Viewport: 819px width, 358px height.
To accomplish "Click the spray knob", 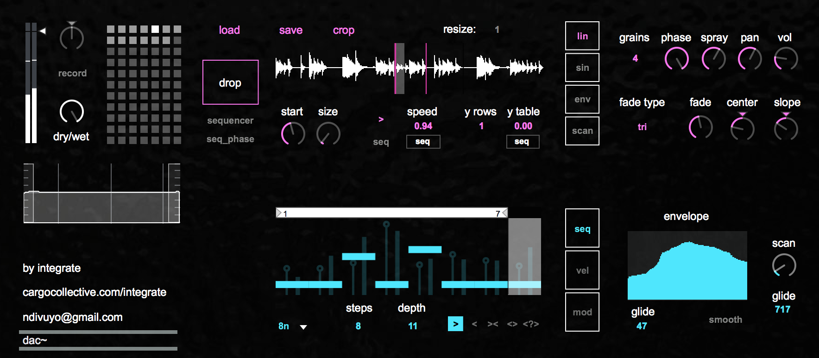I will (713, 59).
